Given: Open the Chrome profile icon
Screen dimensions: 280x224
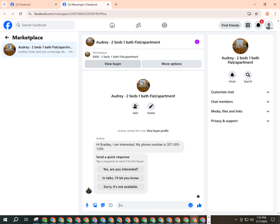Looking at the screenshot, I should [x=267, y=14].
